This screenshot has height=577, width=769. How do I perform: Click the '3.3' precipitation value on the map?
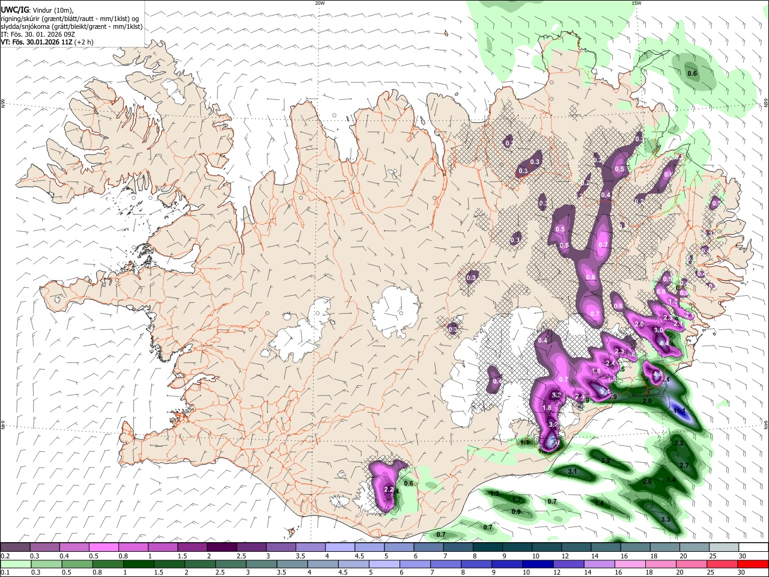click(665, 519)
